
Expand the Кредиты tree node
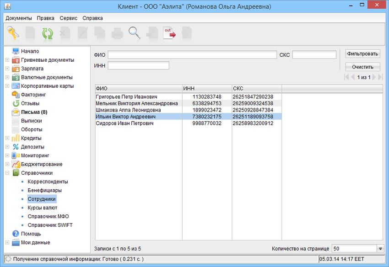tap(7, 138)
